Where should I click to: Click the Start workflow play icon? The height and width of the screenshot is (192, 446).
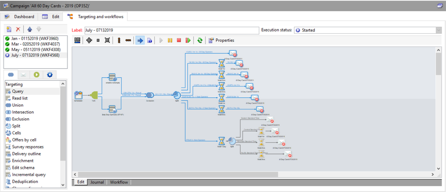coord(161,40)
